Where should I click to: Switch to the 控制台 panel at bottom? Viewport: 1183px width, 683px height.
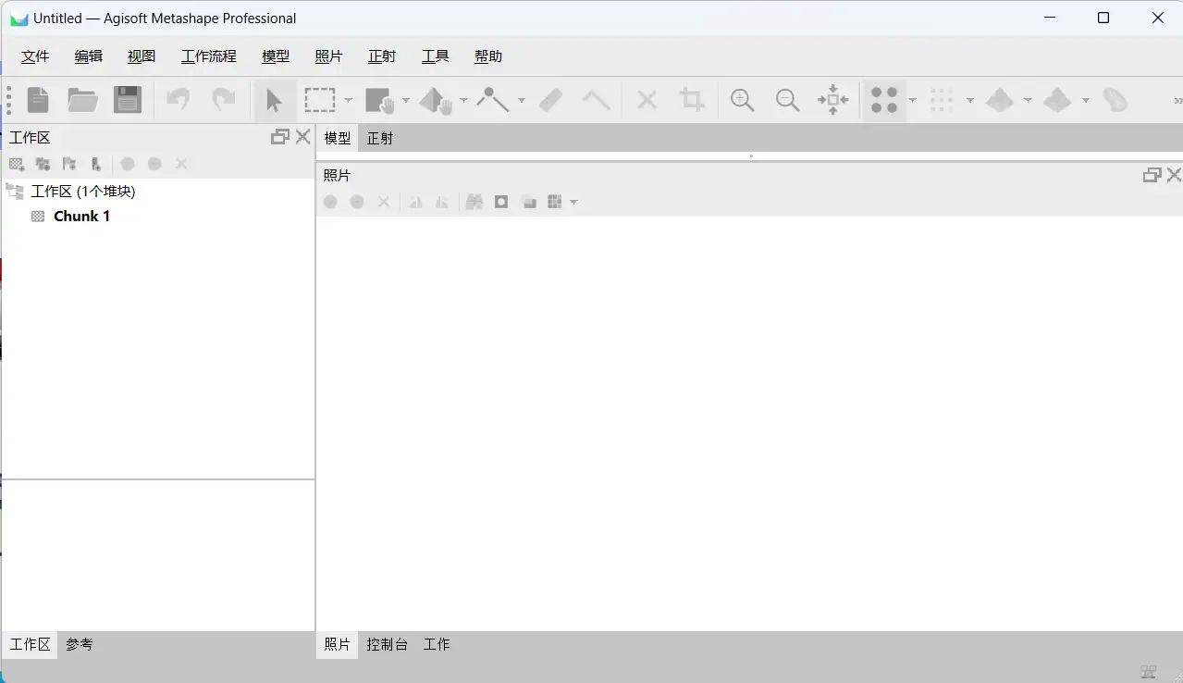(x=387, y=644)
